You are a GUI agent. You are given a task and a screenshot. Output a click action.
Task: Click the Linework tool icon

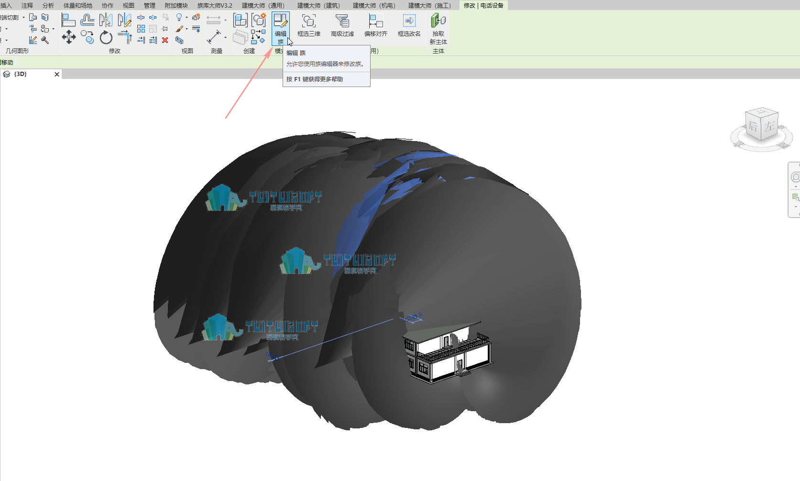[x=196, y=29]
